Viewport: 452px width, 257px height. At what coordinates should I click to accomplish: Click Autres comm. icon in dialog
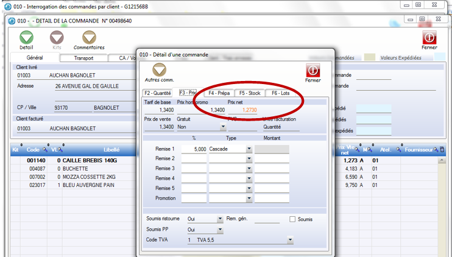tap(159, 70)
